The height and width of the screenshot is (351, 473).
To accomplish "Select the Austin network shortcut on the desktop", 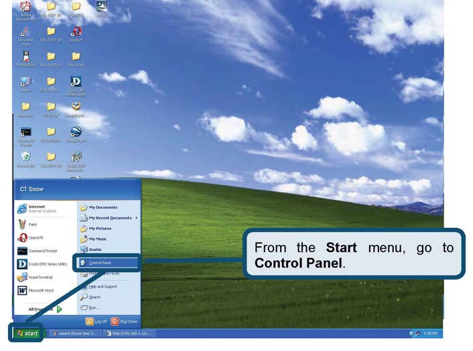I will (25, 84).
